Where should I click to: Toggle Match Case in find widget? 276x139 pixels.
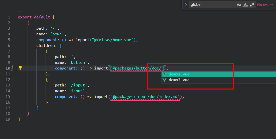(x=239, y=5)
